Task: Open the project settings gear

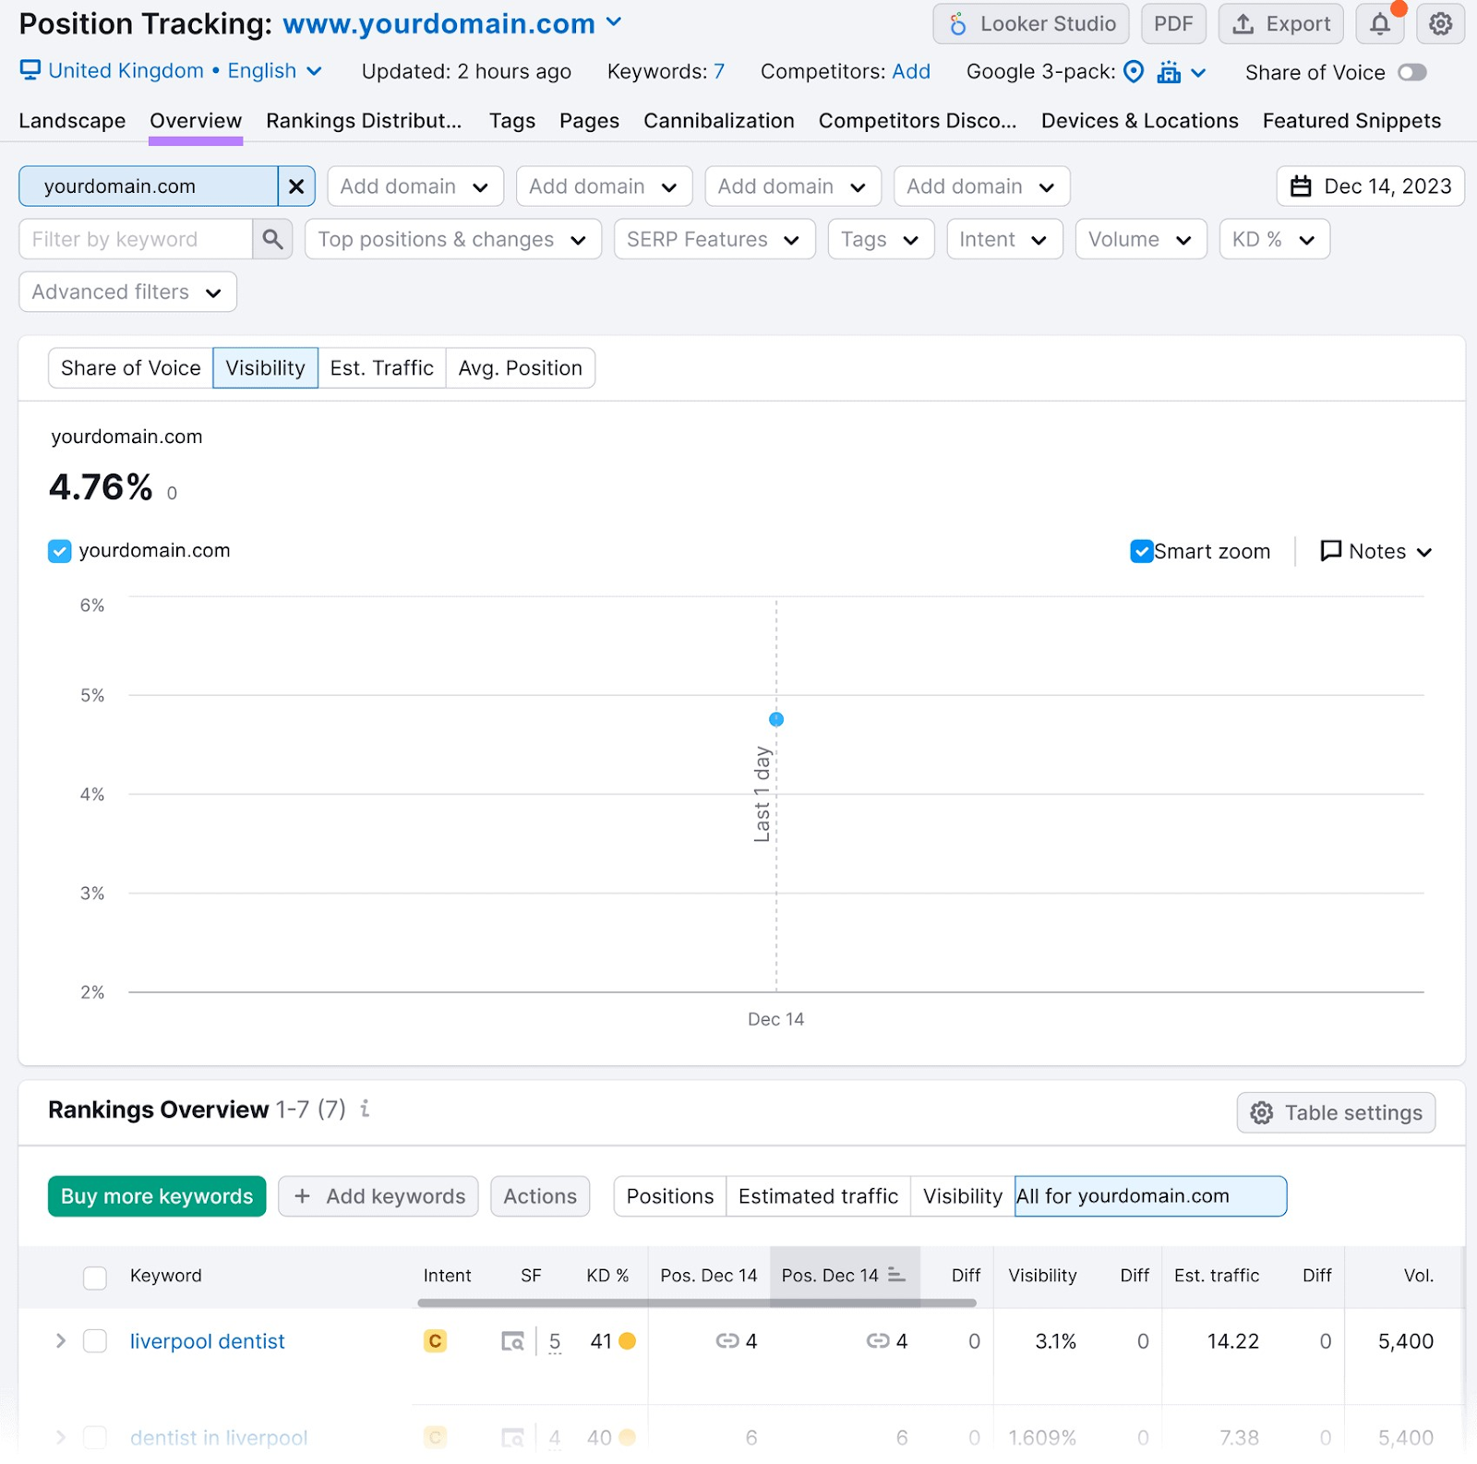Action: tap(1440, 24)
